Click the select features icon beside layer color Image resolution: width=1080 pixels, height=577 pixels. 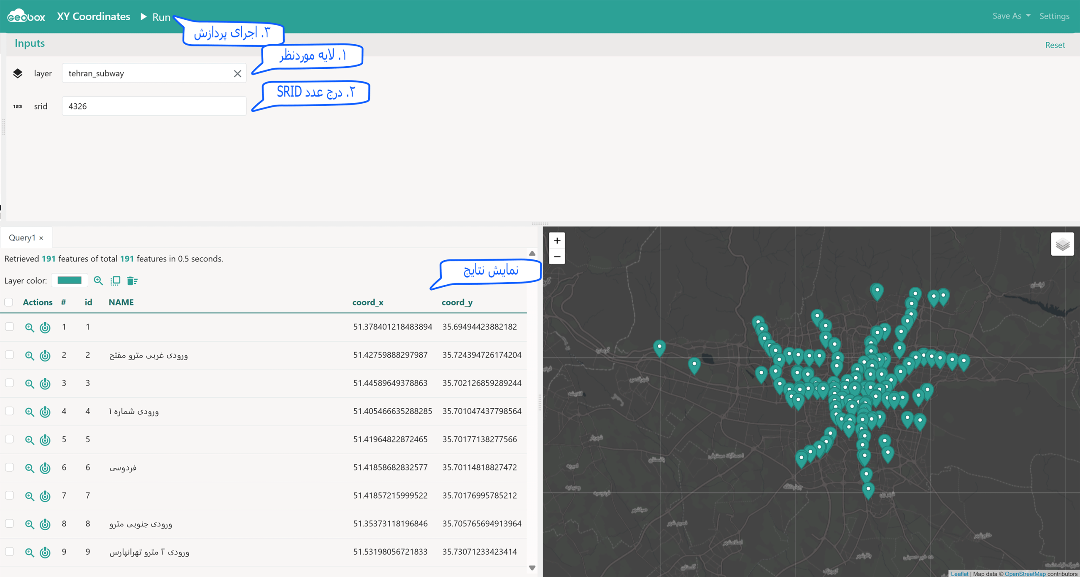point(115,280)
